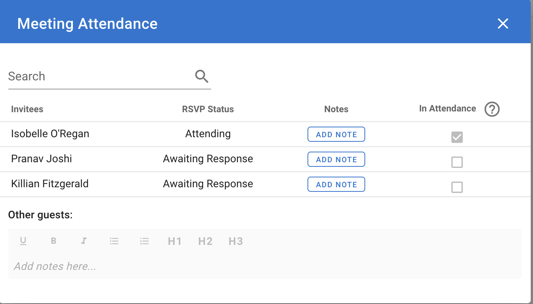This screenshot has width=533, height=304.
Task: Select the name Pranav Joshi
Action: 41,159
